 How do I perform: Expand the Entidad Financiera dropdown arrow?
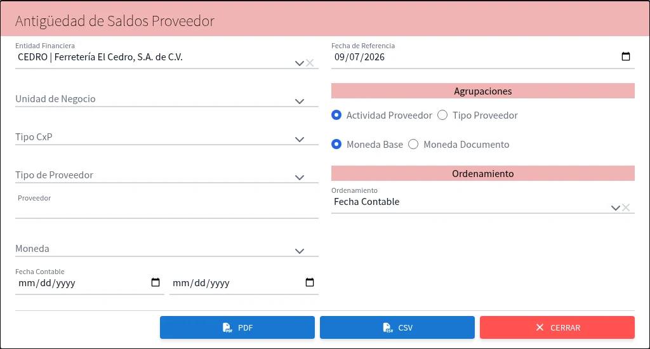click(x=300, y=63)
